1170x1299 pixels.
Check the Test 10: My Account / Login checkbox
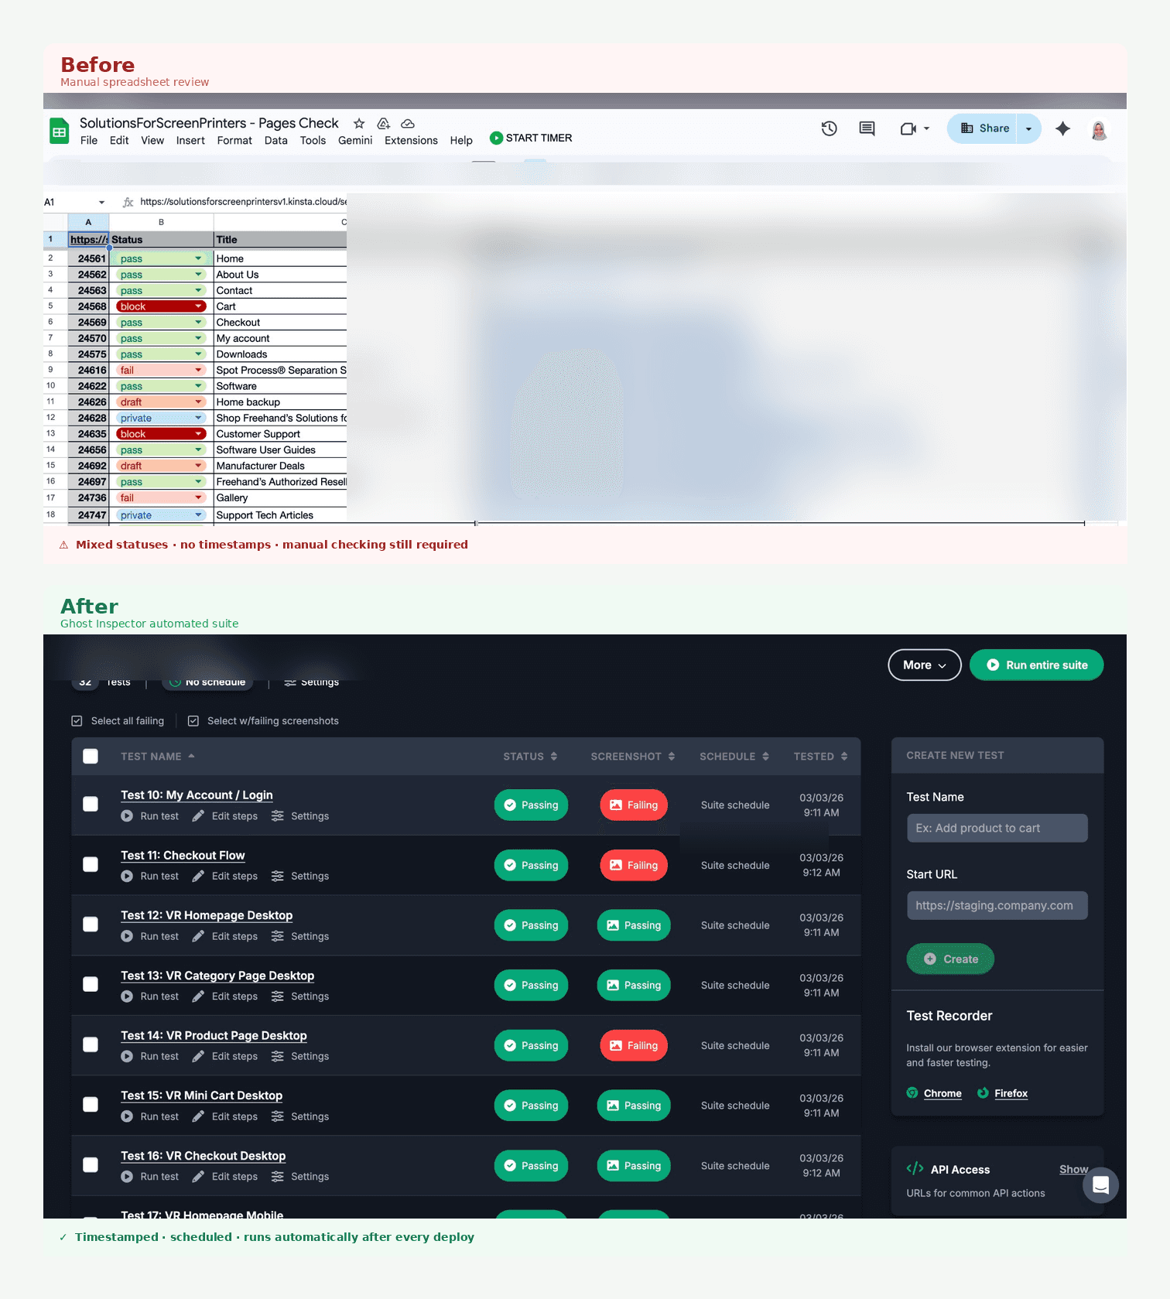(x=91, y=805)
